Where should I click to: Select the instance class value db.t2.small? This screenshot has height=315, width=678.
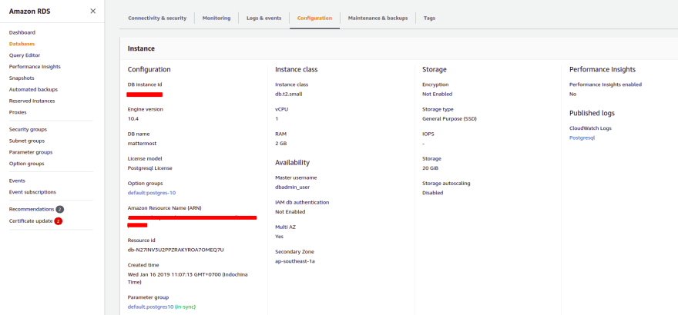[x=288, y=94]
